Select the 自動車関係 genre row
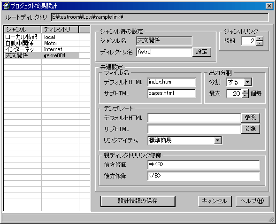The height and width of the screenshot is (224, 276). click(x=47, y=43)
